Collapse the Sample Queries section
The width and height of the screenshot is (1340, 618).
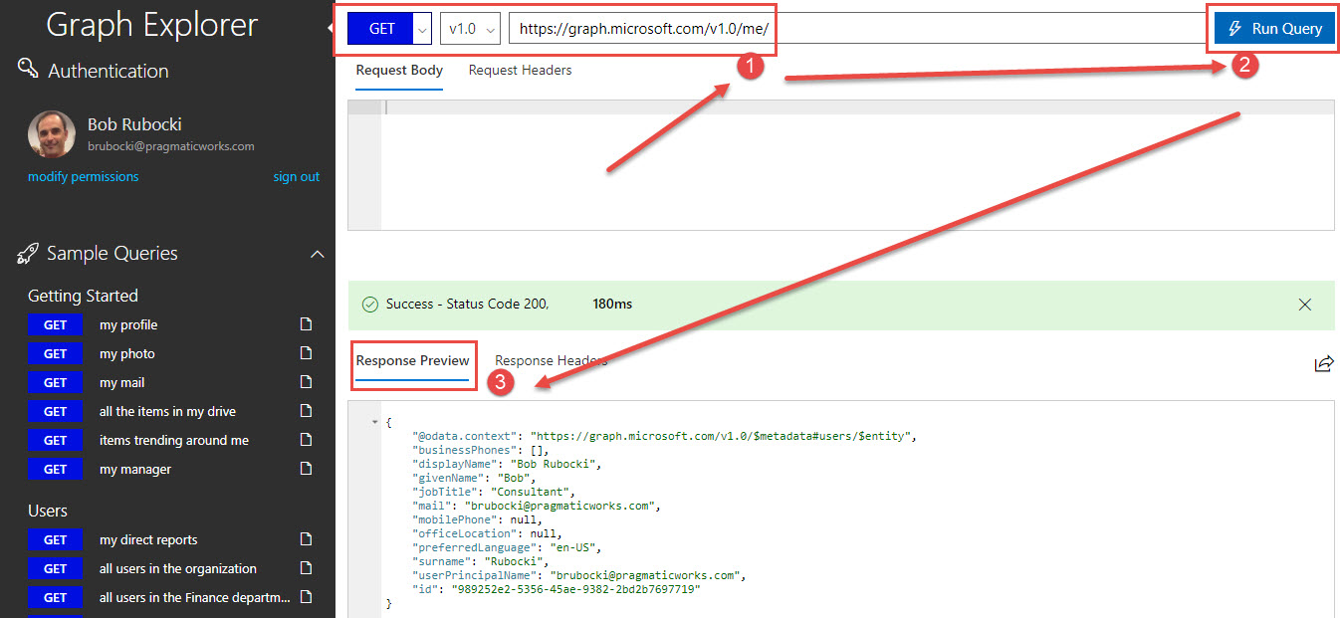click(317, 254)
